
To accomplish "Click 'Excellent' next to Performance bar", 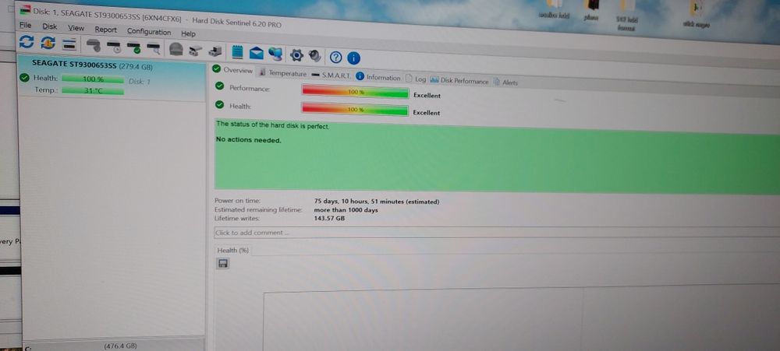I will [x=427, y=95].
